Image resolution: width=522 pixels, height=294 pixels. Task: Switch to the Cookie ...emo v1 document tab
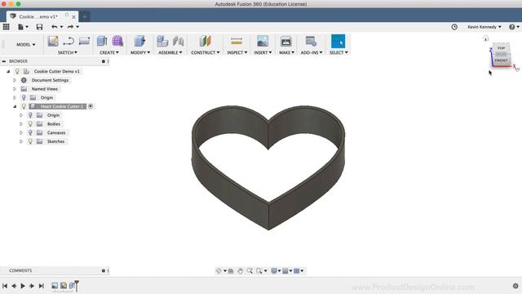(38, 16)
